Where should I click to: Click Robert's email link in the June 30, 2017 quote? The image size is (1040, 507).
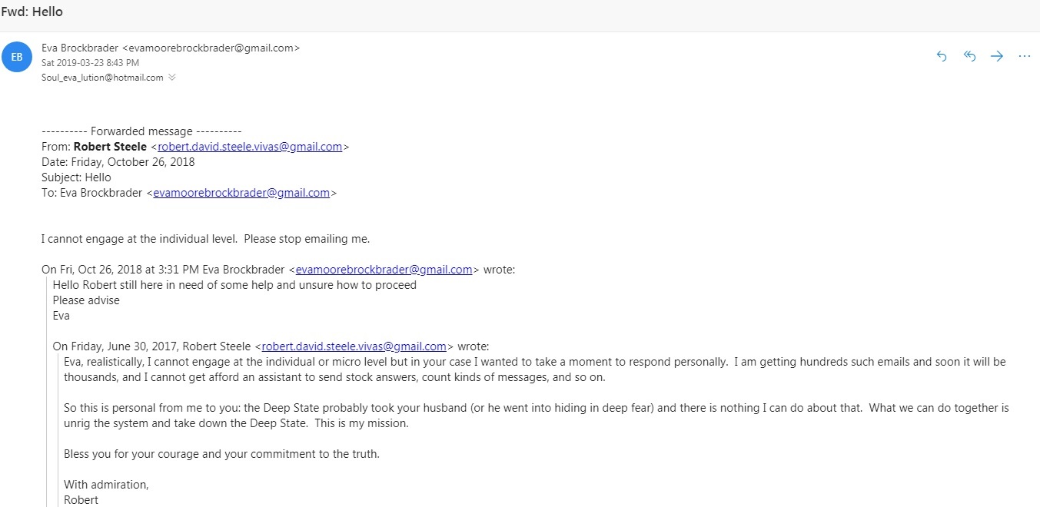point(354,346)
